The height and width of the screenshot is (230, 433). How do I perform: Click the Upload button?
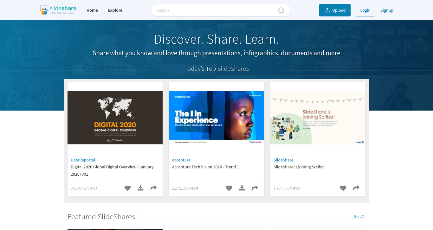pos(335,10)
